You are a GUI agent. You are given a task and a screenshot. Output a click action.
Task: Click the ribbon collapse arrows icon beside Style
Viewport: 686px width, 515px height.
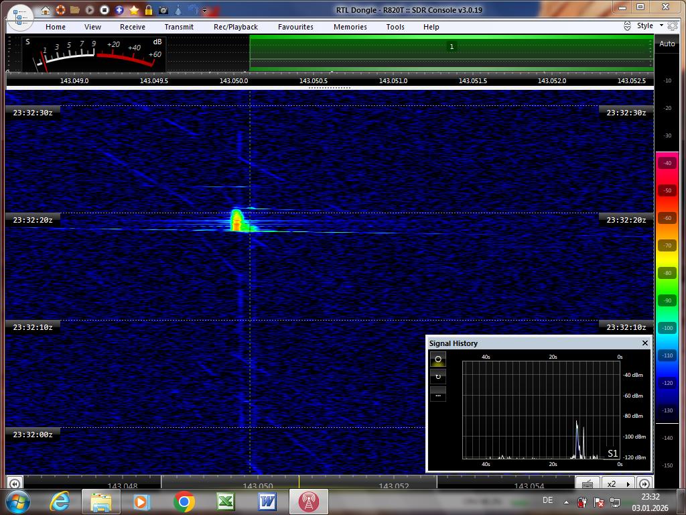coord(627,26)
